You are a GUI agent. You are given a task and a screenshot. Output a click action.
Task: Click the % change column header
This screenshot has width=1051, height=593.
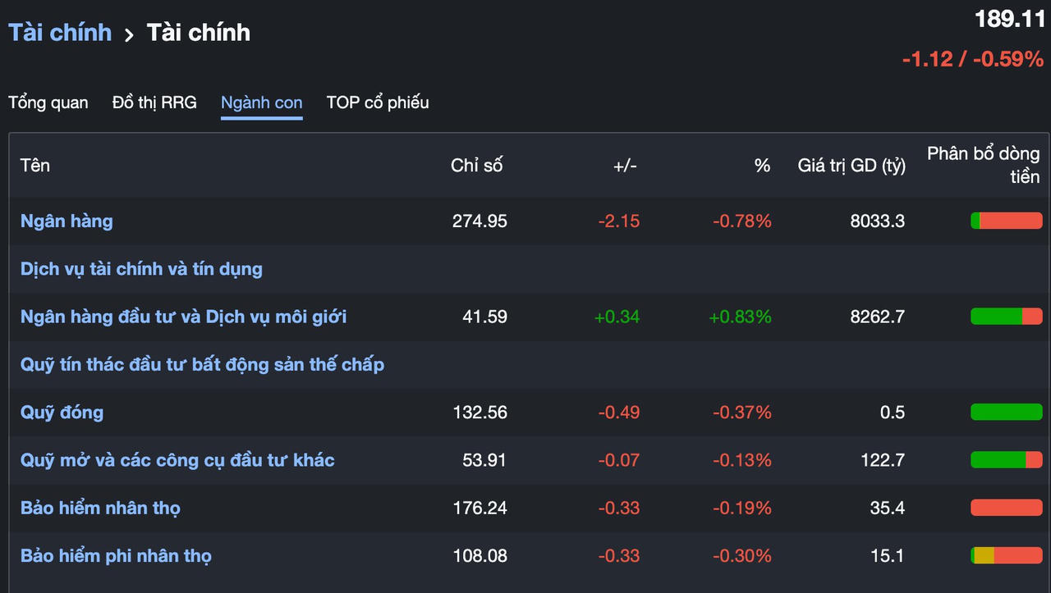point(762,165)
